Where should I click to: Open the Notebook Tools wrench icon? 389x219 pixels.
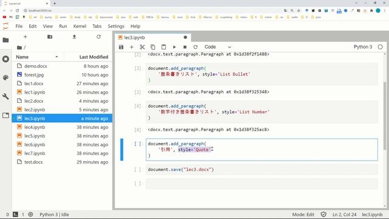pyautogui.click(x=5, y=96)
